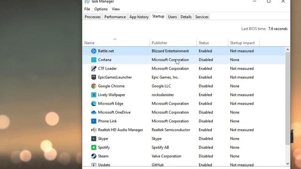The image size is (301, 169).
Task: Click the Epic Games, Inc. publisher cell
Action: pyautogui.click(x=165, y=77)
